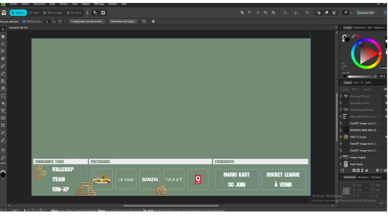
Task: Open the snapping options dropdown arrow
Action: (x=351, y=13)
